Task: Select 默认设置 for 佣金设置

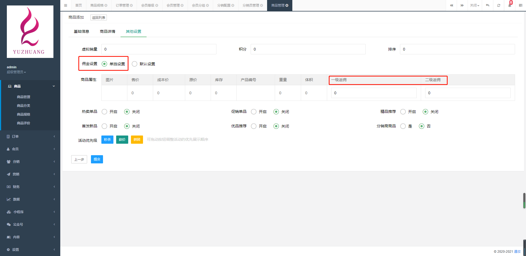Action: [135, 64]
